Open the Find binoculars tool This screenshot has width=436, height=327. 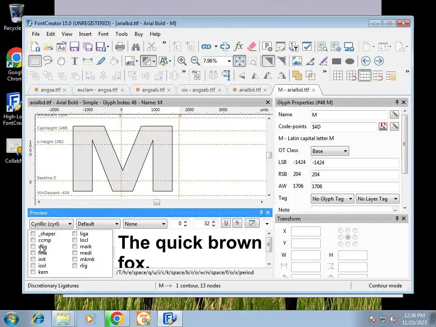[136, 46]
